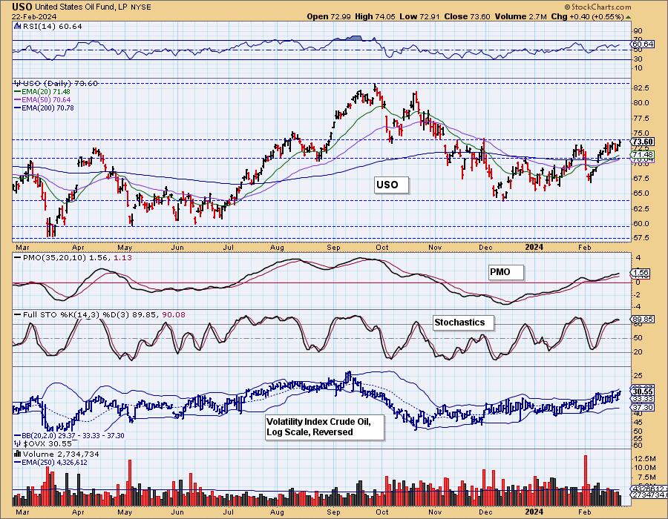
Task: Click the 37.30 Bollinger band value tag
Action: [643, 408]
